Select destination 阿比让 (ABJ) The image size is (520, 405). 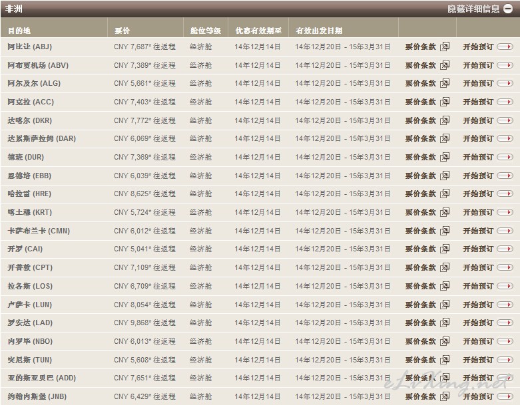pyautogui.click(x=30, y=47)
